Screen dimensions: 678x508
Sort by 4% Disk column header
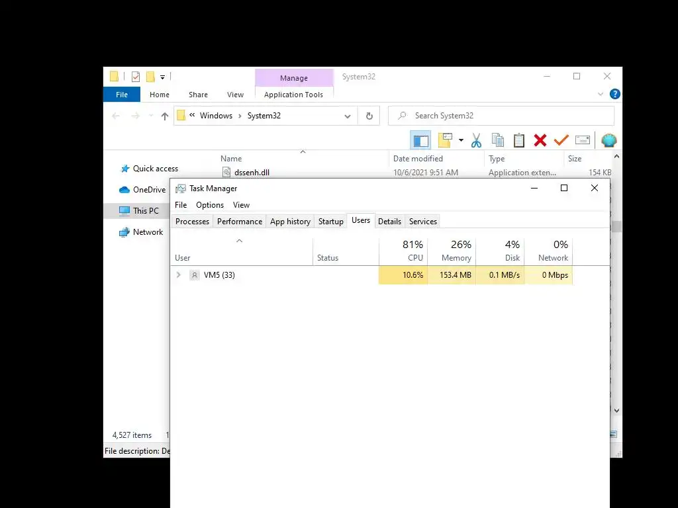(501, 251)
